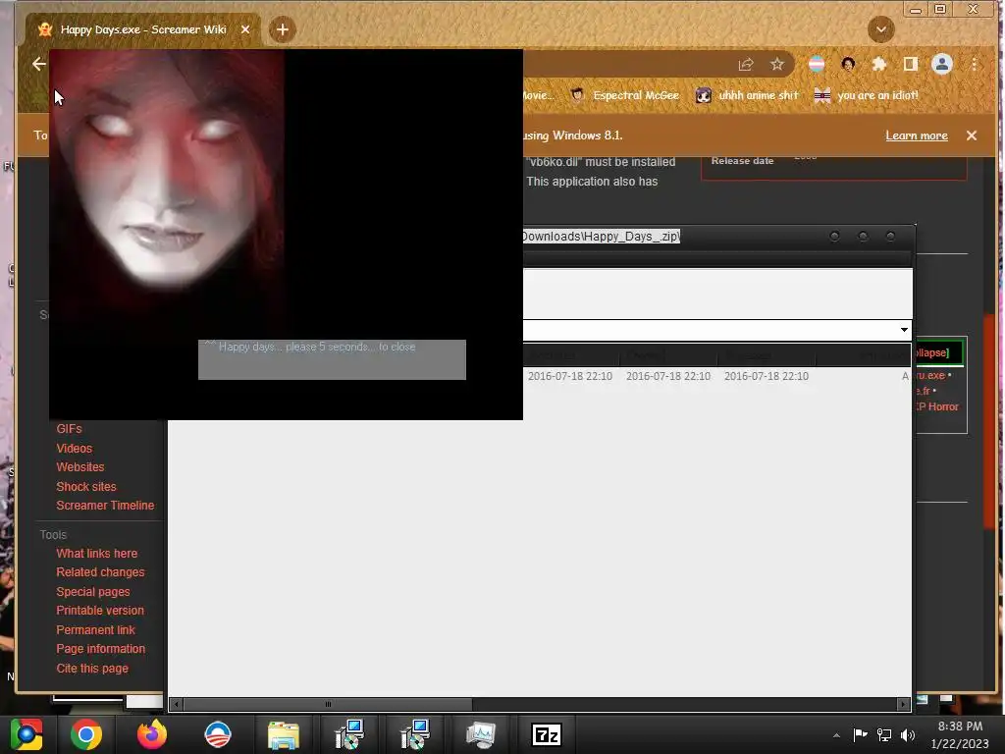Dismiss the Windows 8.1 notification bar
Viewport: 1005px width, 754px height.
tap(971, 135)
